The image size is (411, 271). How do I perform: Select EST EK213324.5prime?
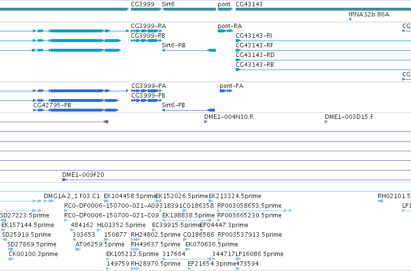235,196
